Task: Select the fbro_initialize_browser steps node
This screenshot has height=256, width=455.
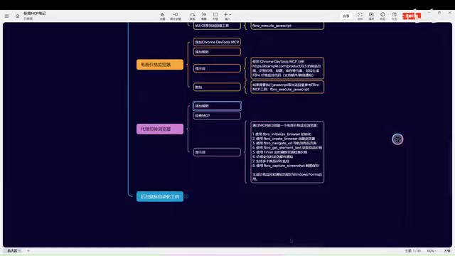Action: point(287,152)
